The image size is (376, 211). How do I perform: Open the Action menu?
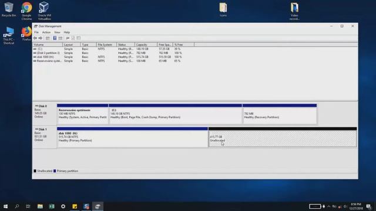coord(46,32)
